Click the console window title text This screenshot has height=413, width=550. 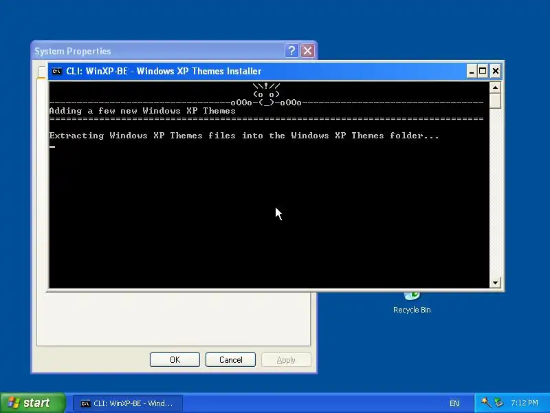click(x=164, y=72)
